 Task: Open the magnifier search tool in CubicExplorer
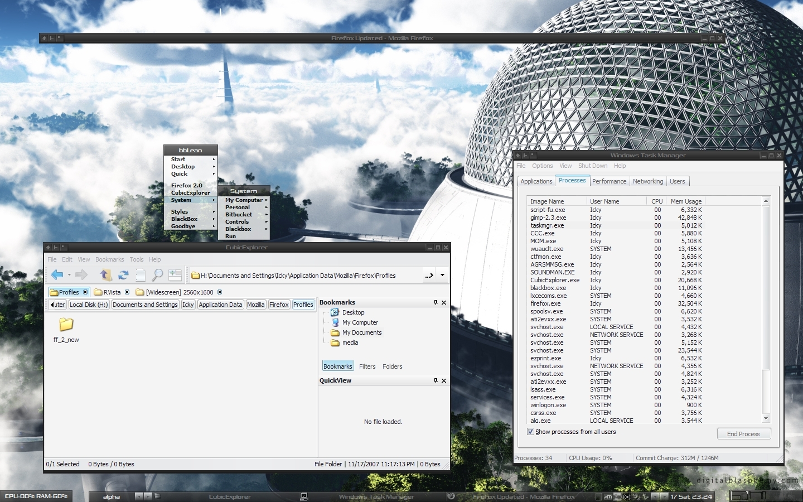pos(158,274)
